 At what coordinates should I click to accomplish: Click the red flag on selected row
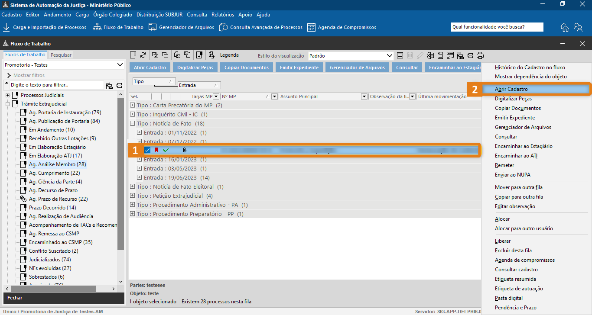(156, 150)
